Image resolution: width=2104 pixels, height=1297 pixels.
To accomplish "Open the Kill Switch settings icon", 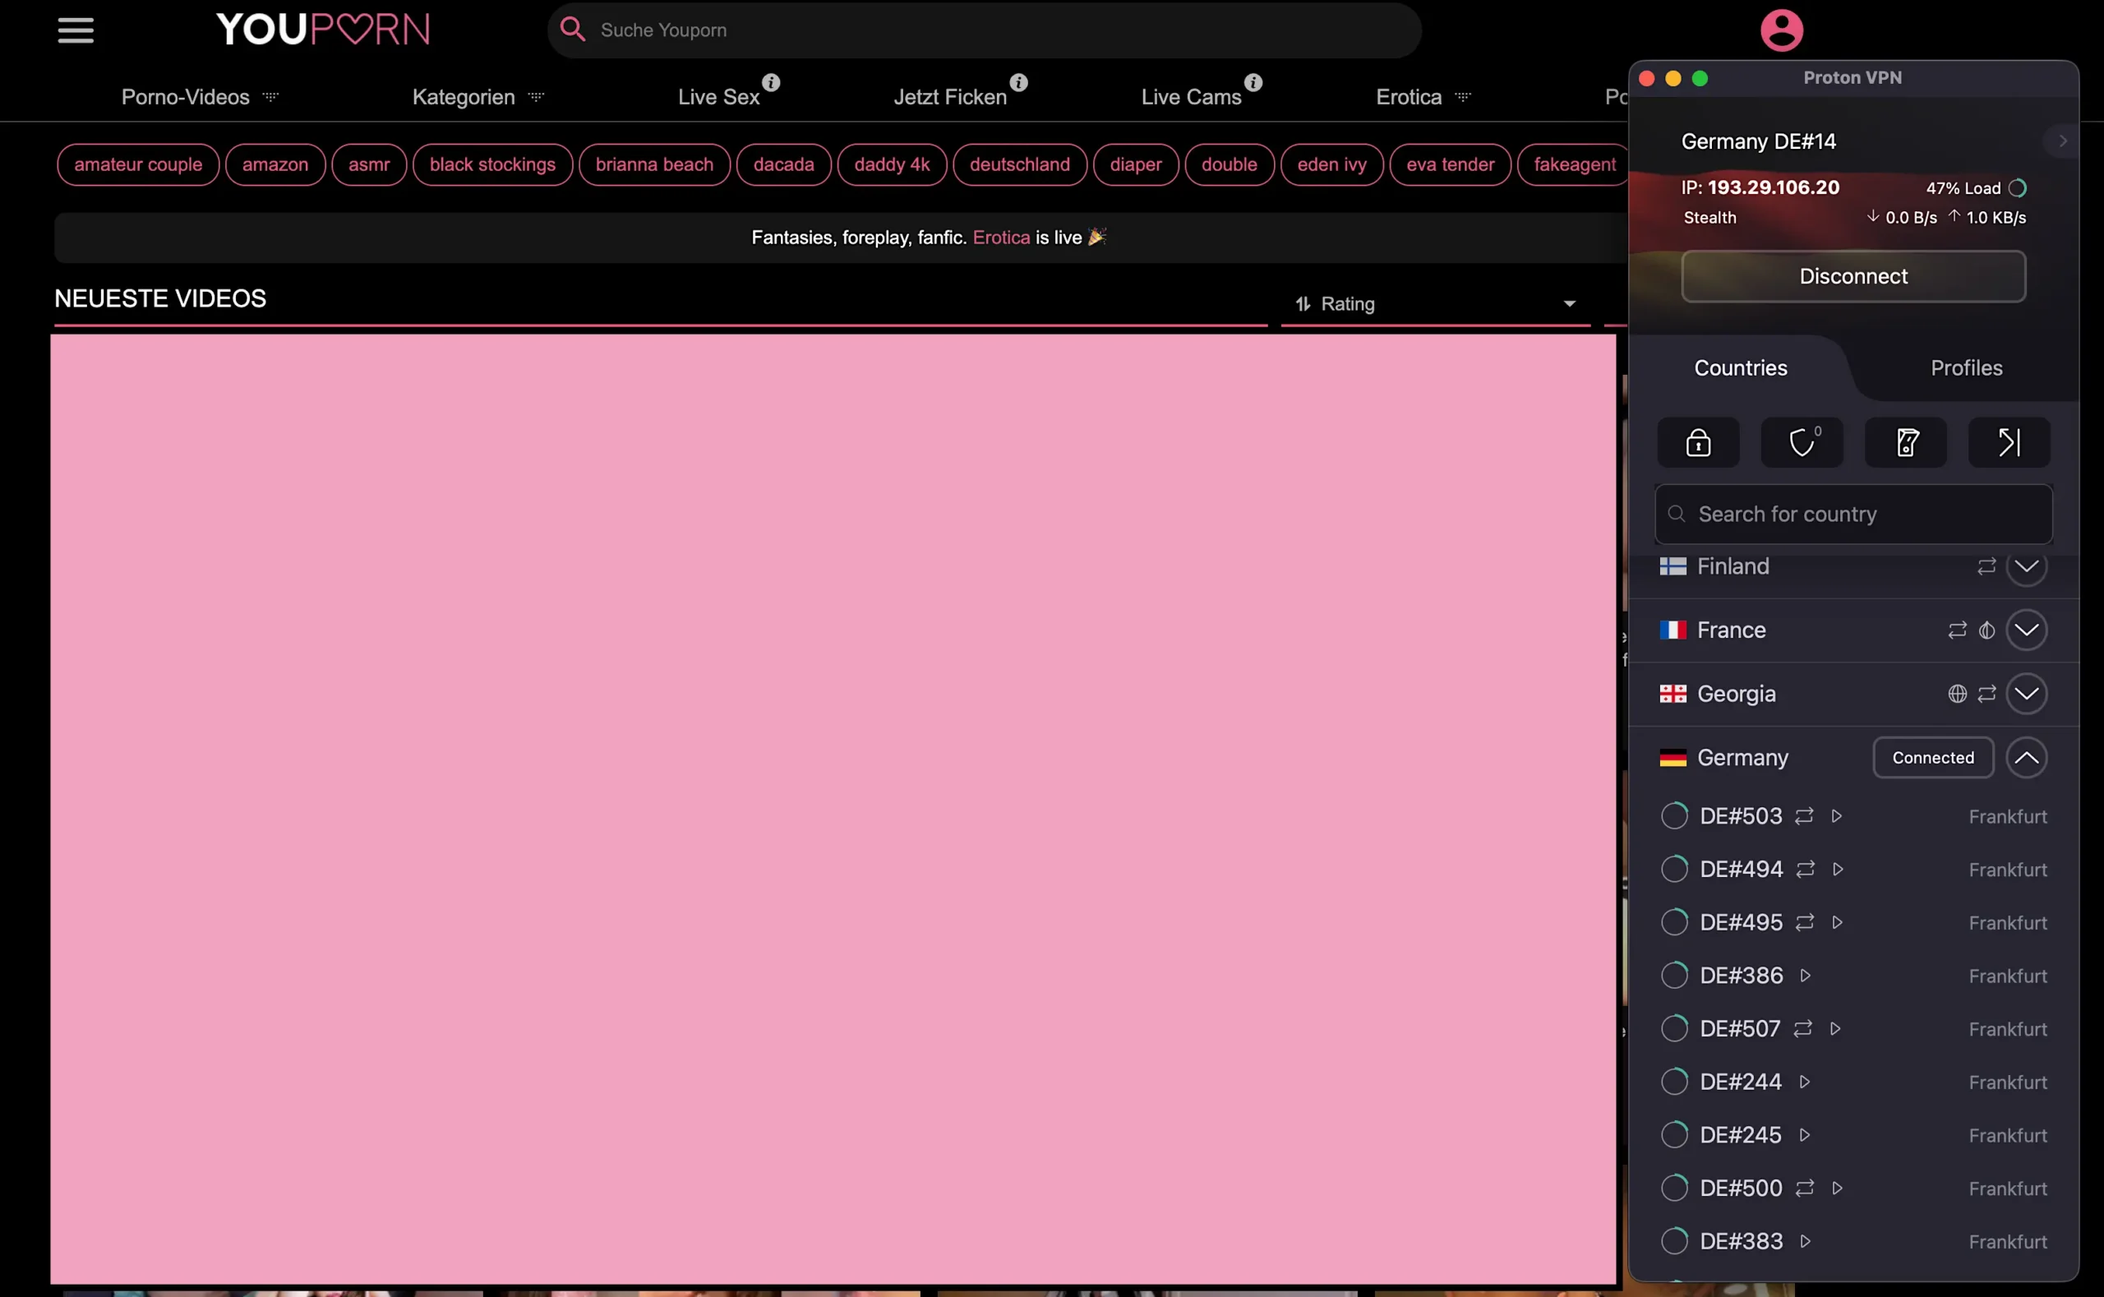I will 1906,443.
